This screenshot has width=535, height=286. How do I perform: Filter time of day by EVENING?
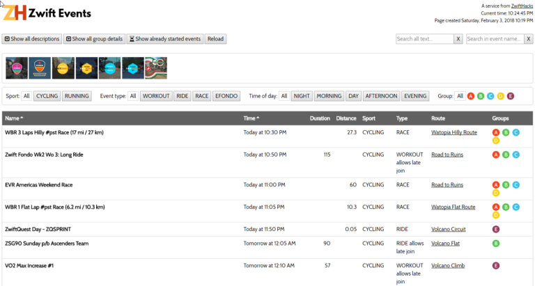pos(415,96)
